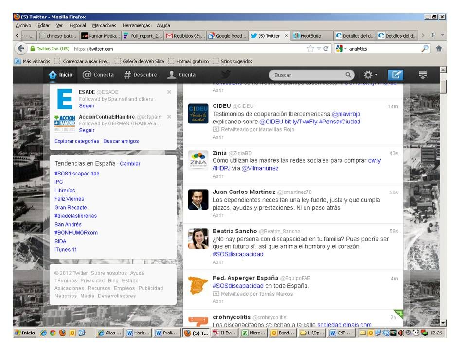Expand Fed. Asperger España tweet
467x350 pixels.
218,301
